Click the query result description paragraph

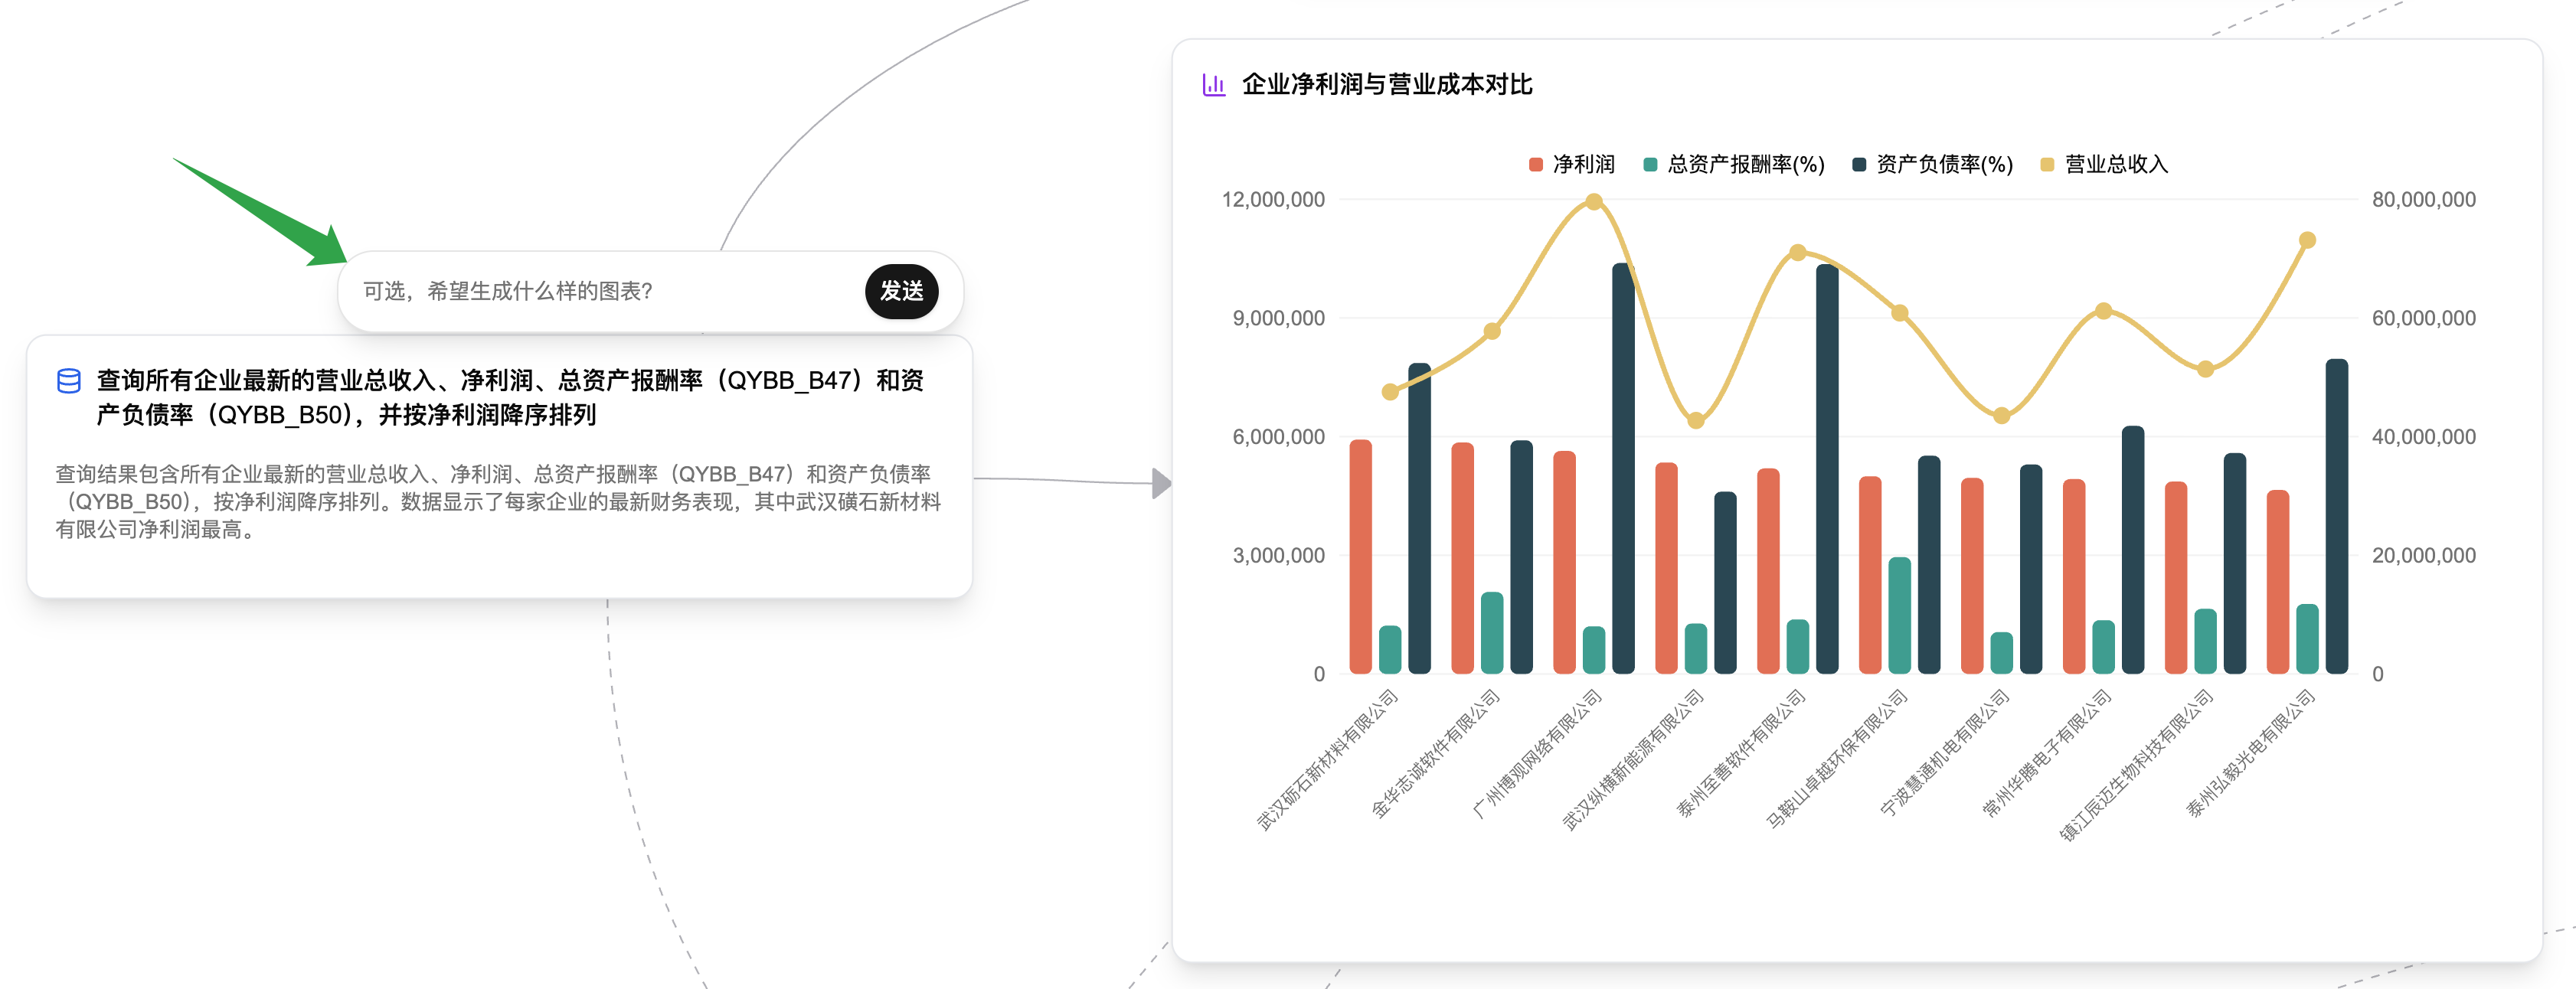coord(497,502)
